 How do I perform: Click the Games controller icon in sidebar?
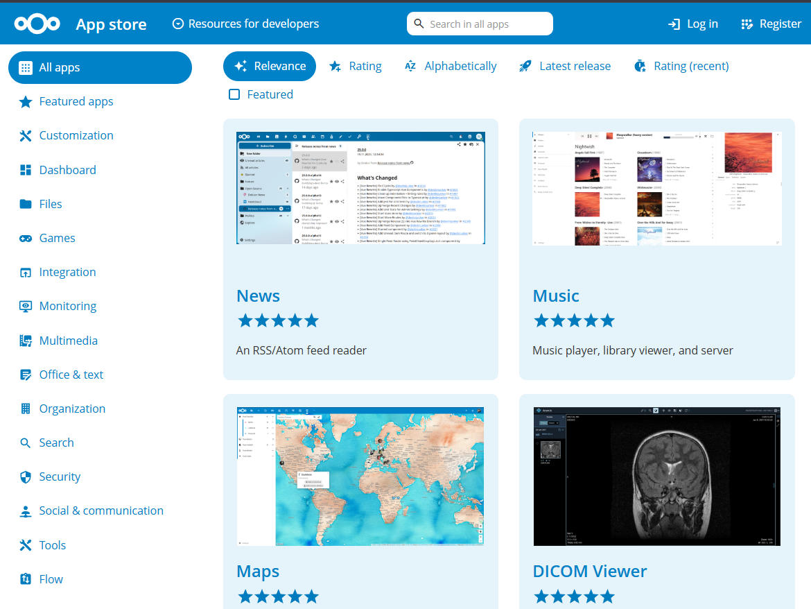pyautogui.click(x=26, y=238)
